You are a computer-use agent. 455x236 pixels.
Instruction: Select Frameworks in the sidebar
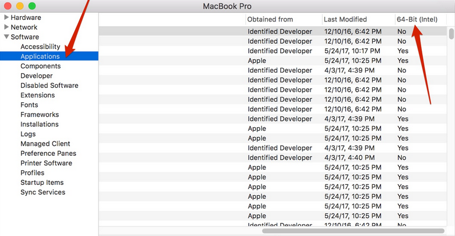click(x=40, y=115)
